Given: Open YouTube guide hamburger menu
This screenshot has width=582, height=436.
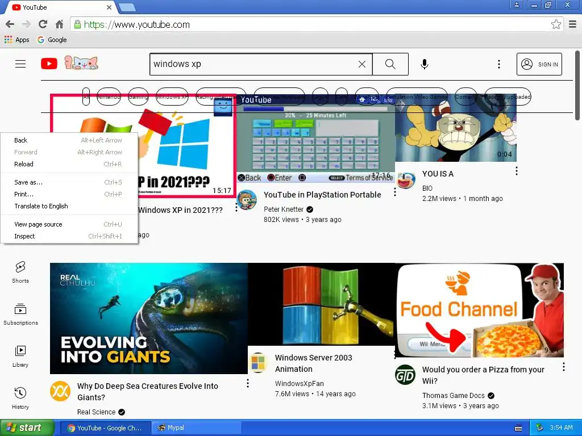Looking at the screenshot, I should pyautogui.click(x=20, y=64).
